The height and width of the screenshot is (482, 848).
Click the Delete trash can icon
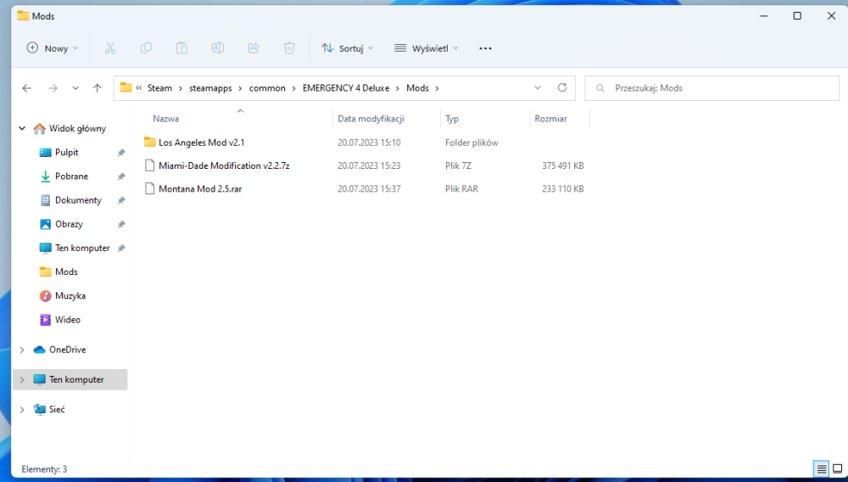coord(289,48)
